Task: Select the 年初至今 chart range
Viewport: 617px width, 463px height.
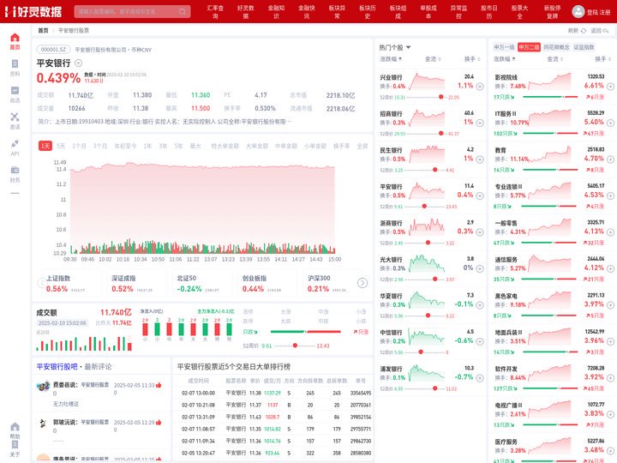Action: (125, 146)
